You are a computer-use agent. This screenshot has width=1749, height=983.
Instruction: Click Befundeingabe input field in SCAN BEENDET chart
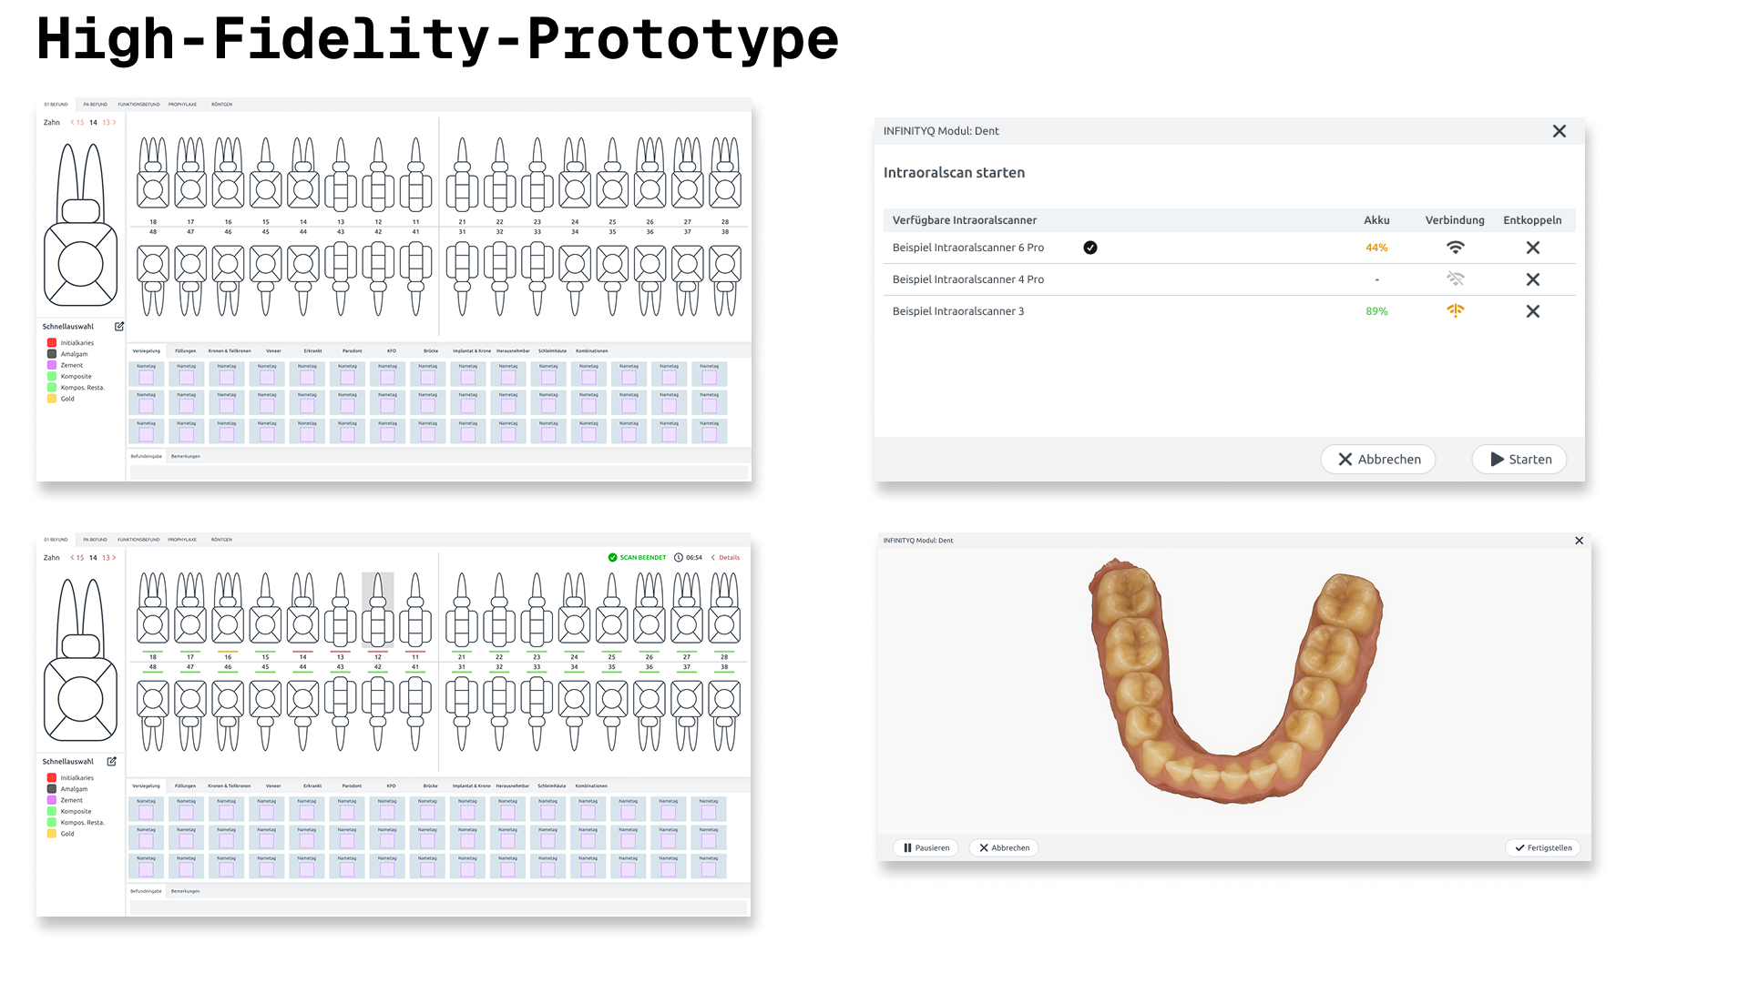[439, 907]
